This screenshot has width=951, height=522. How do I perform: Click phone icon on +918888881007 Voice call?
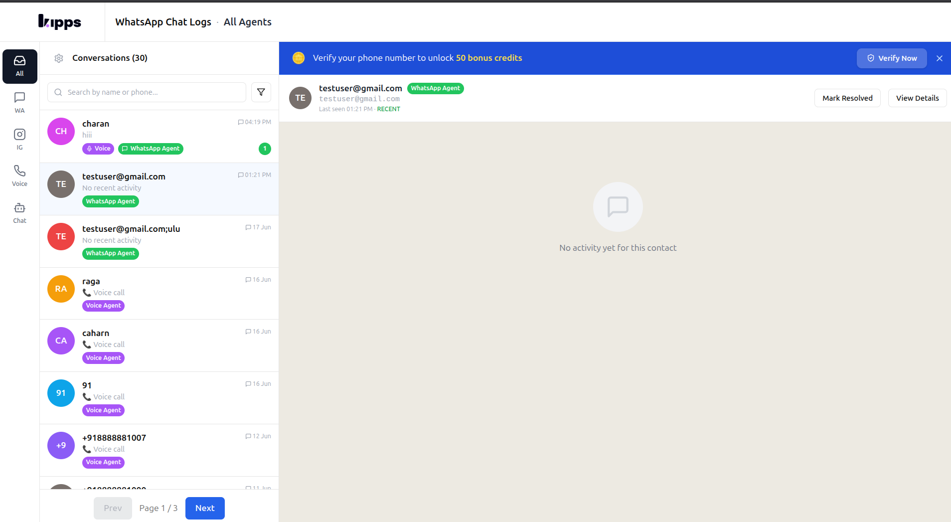coord(87,449)
